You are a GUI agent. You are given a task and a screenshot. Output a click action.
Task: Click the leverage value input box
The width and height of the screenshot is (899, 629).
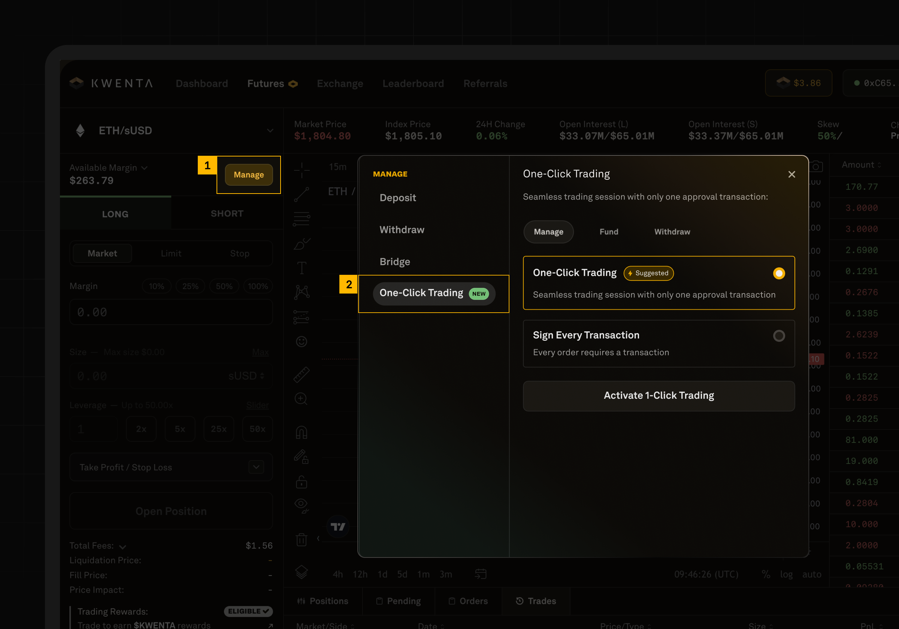94,429
